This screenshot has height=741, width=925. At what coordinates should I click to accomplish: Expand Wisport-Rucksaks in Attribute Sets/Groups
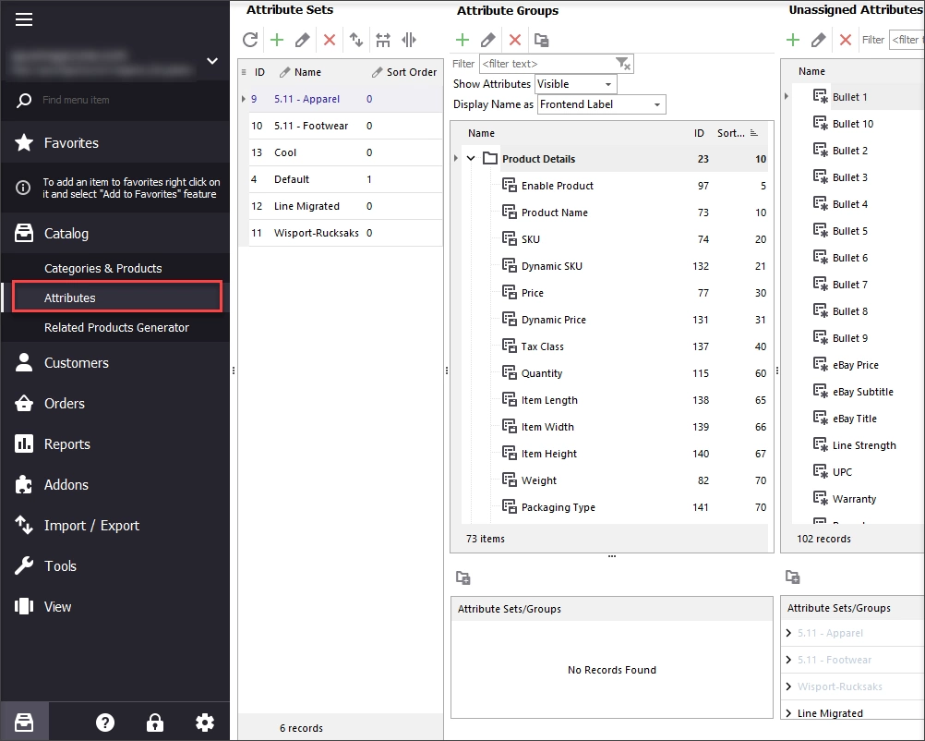pos(788,686)
